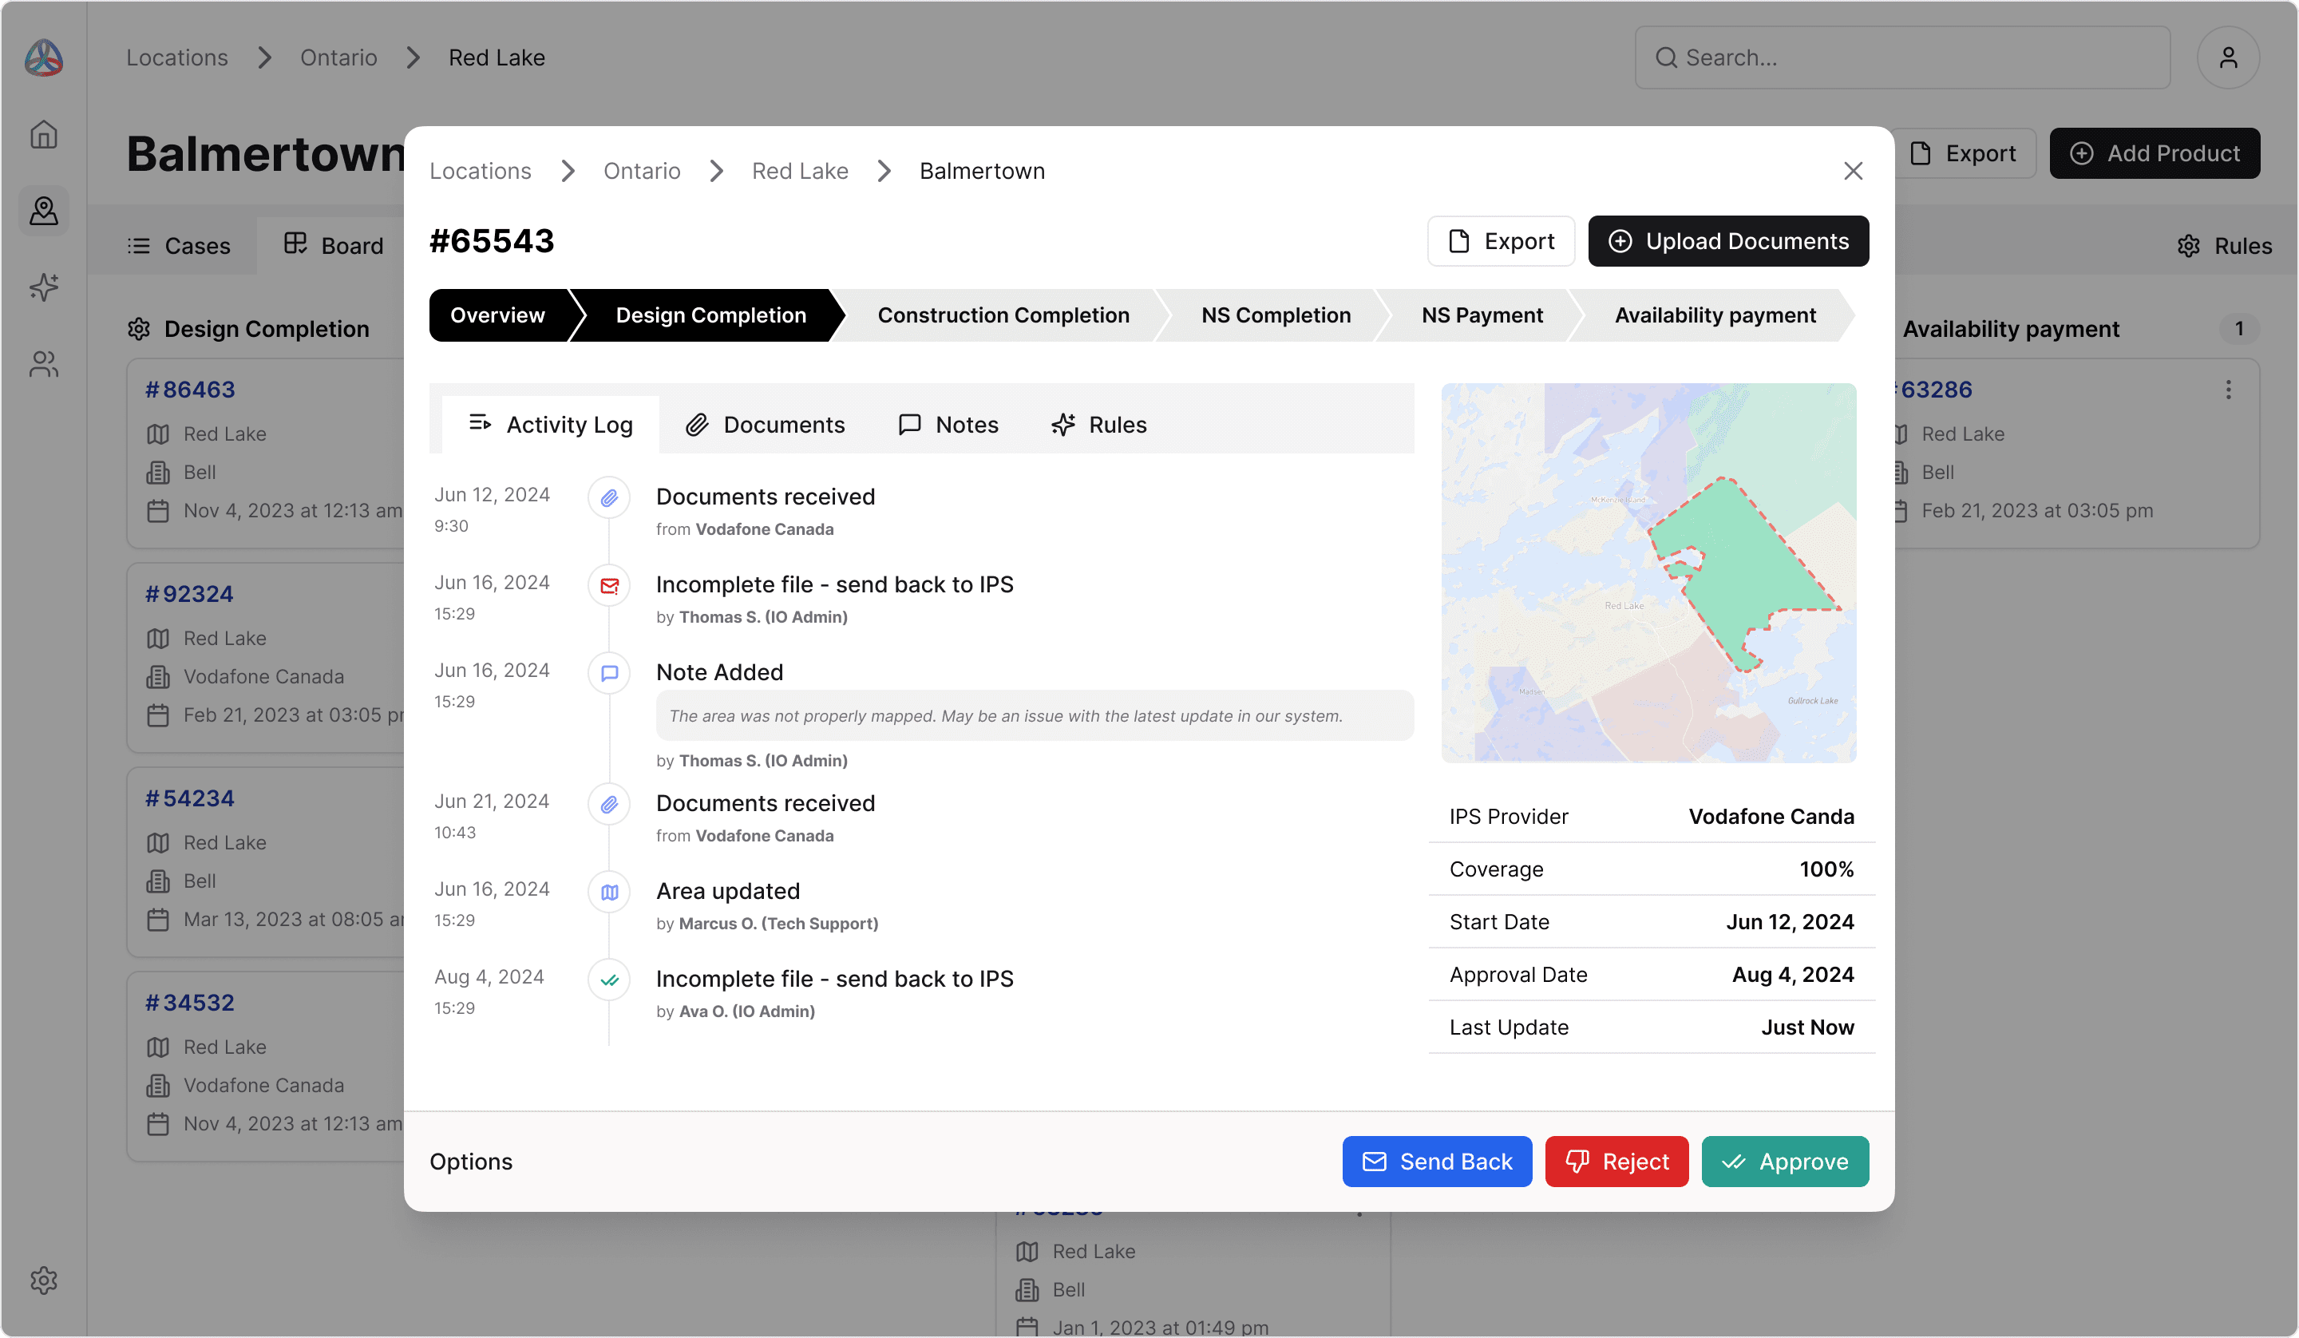
Task: Select the Construction Completion stage
Action: [1003, 315]
